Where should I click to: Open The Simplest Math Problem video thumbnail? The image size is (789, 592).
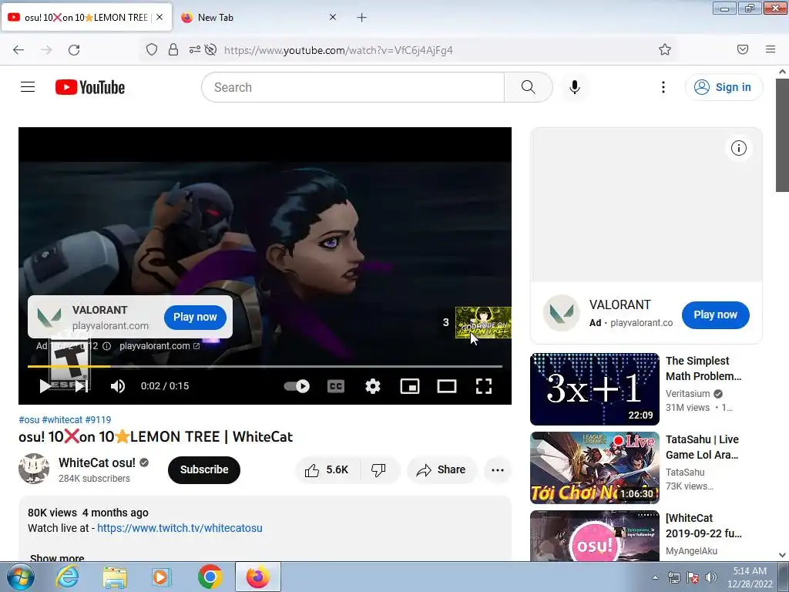pyautogui.click(x=594, y=389)
